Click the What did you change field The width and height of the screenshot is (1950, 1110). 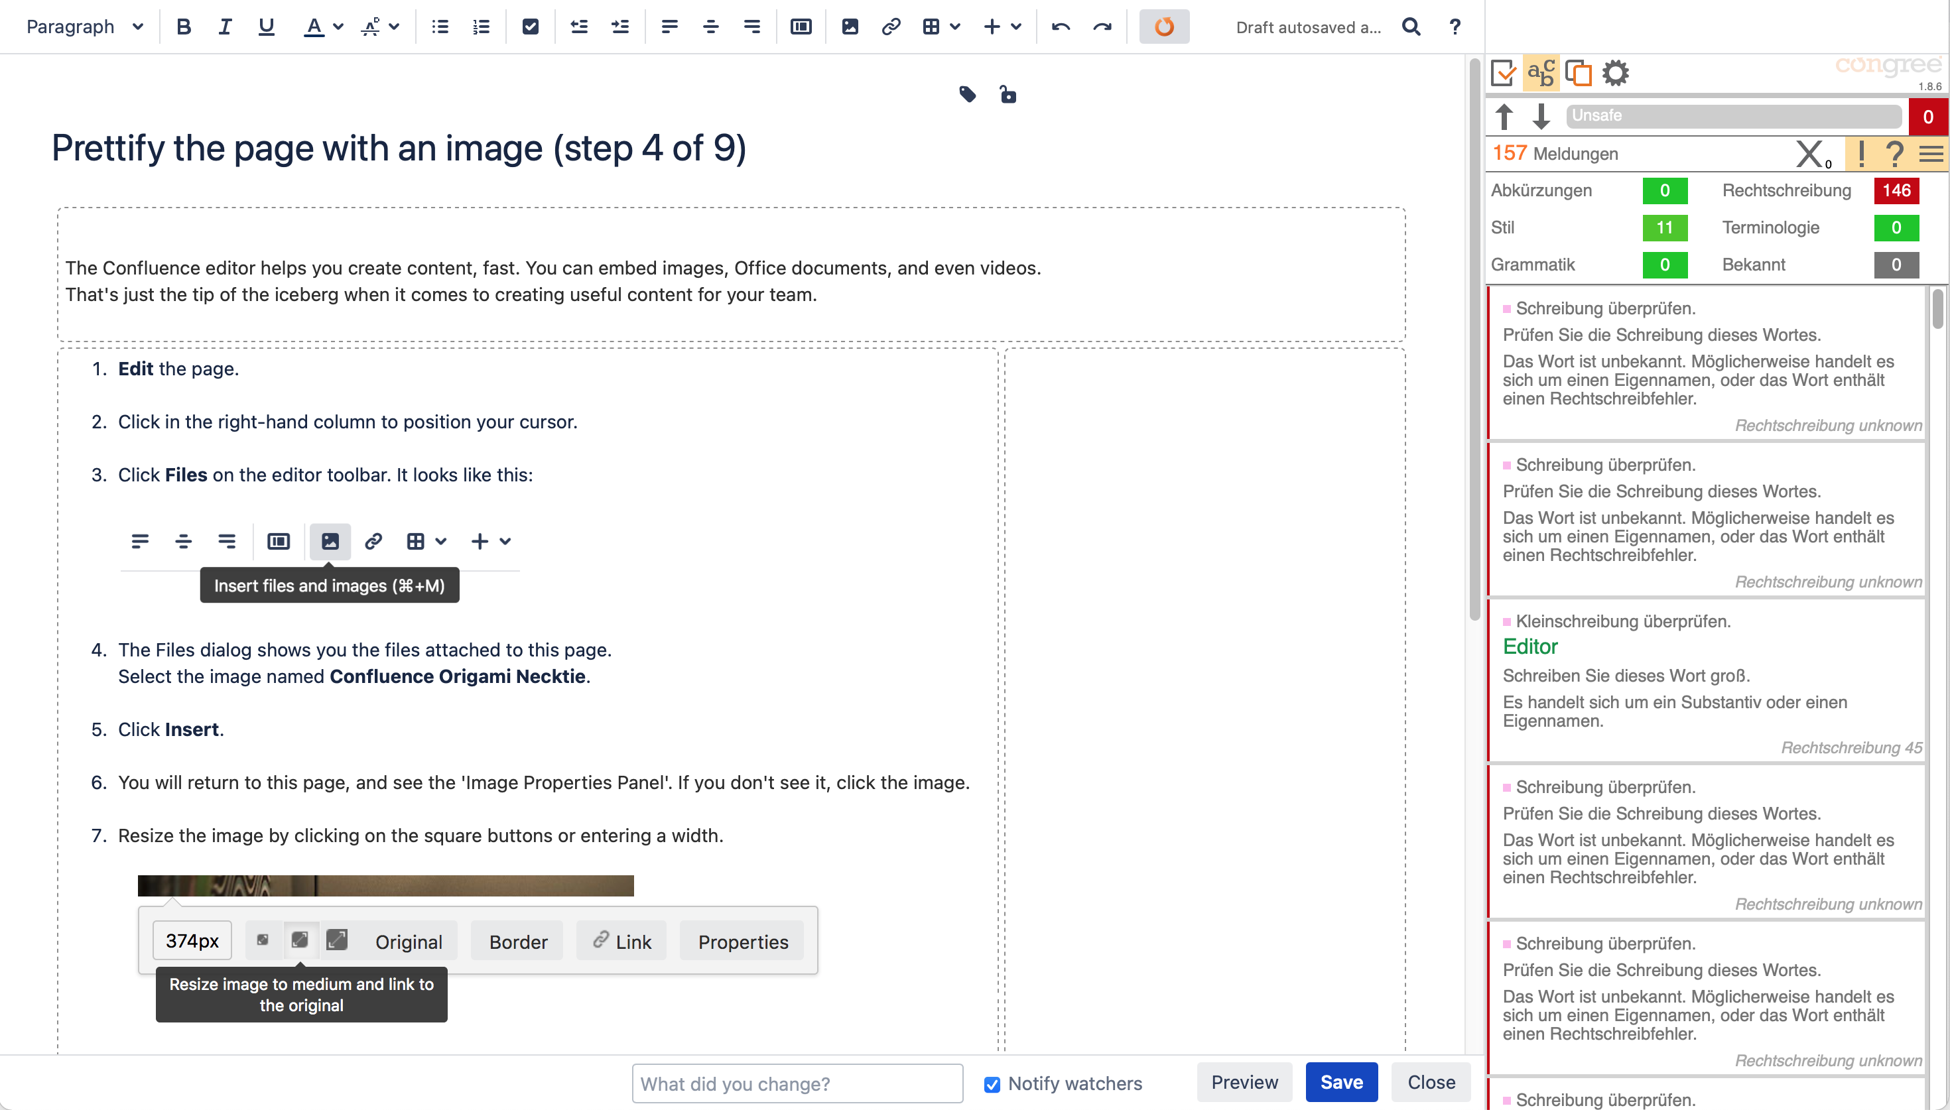pyautogui.click(x=797, y=1083)
